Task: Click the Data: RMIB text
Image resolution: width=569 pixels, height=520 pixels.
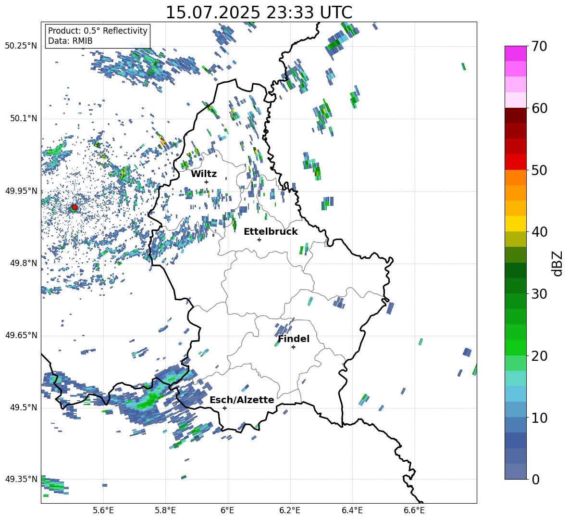Action: [70, 41]
